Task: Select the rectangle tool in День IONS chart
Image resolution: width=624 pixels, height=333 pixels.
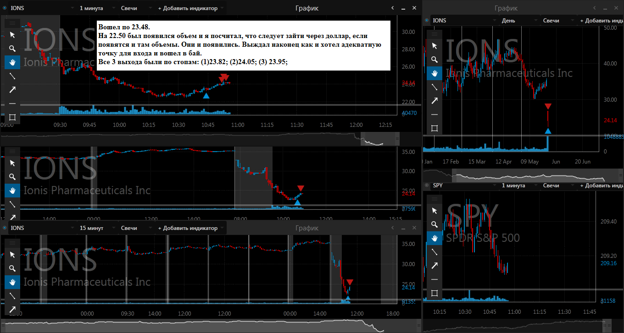Action: click(435, 128)
